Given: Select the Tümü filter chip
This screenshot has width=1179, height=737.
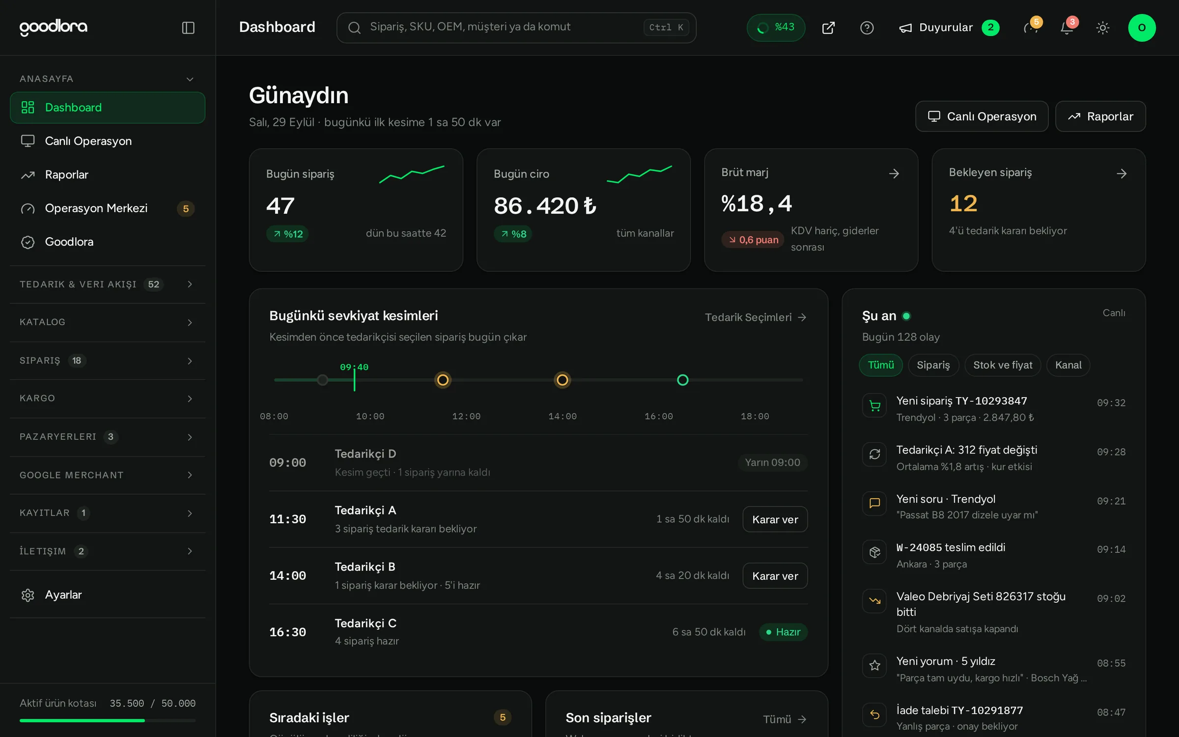Looking at the screenshot, I should 881,365.
